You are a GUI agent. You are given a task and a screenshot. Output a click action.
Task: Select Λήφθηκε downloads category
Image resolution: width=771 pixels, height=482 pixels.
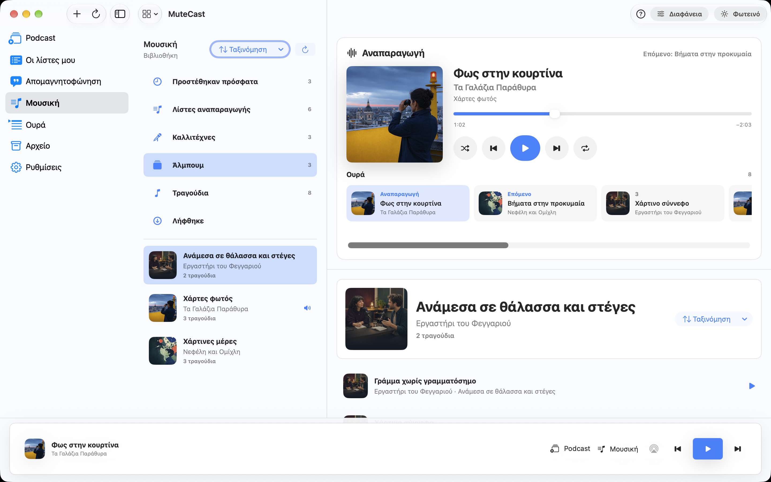point(230,221)
